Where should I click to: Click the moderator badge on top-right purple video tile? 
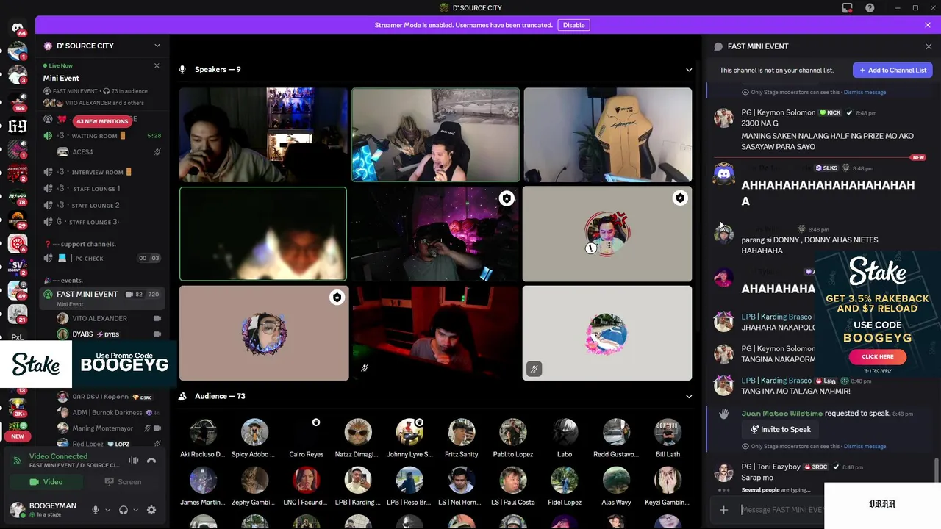(507, 198)
